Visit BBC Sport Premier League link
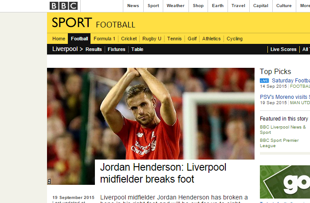The width and height of the screenshot is (310, 203). pyautogui.click(x=279, y=143)
